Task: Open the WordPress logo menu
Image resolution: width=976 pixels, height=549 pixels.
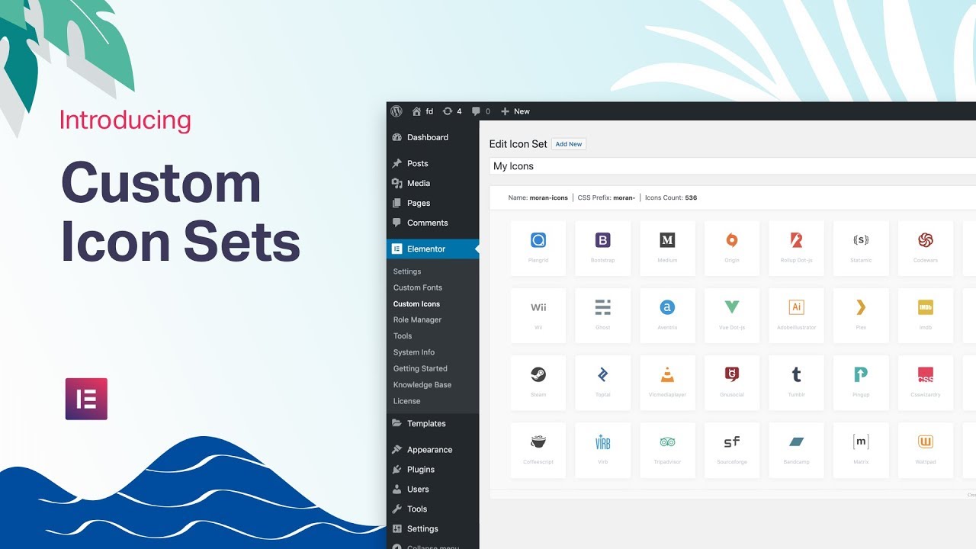Action: tap(396, 111)
